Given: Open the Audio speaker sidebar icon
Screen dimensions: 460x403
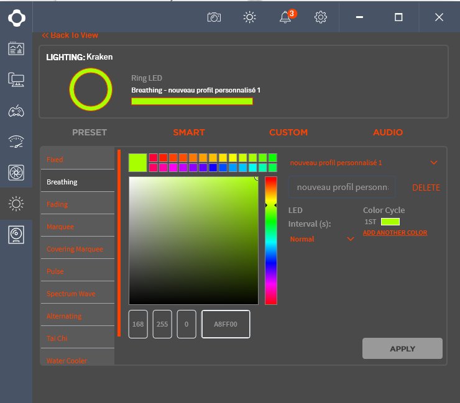Looking at the screenshot, I should (16, 235).
